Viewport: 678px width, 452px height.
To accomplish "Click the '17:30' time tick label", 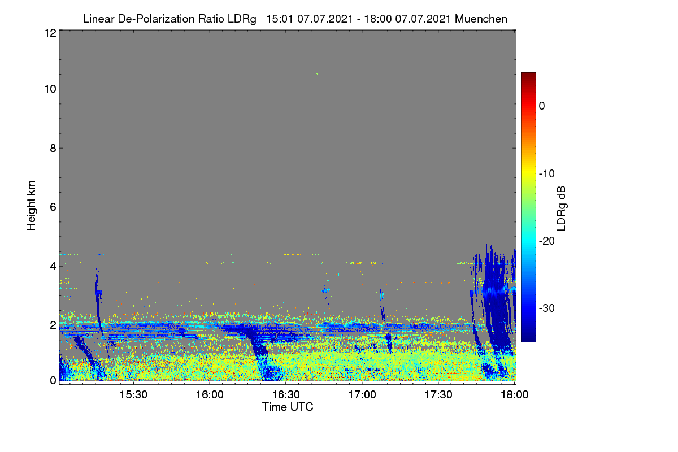I will point(439,395).
